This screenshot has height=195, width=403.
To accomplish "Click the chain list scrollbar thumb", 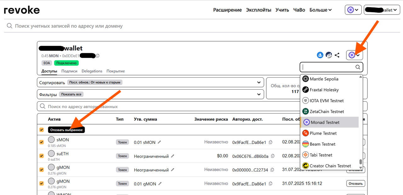I will pos(361,162).
